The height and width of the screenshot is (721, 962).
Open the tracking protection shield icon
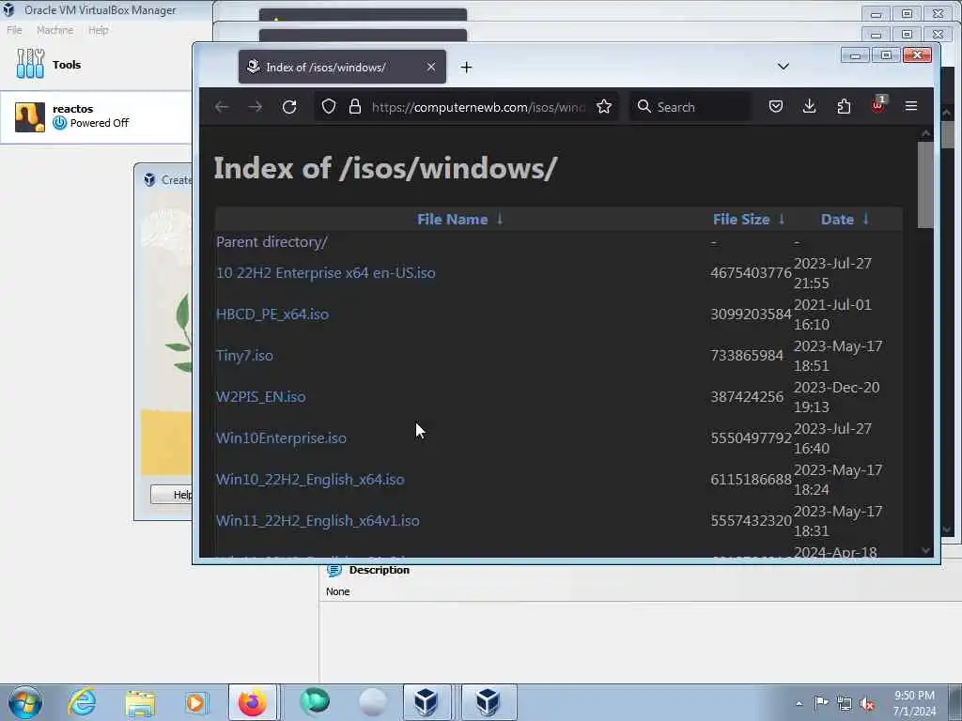point(329,107)
